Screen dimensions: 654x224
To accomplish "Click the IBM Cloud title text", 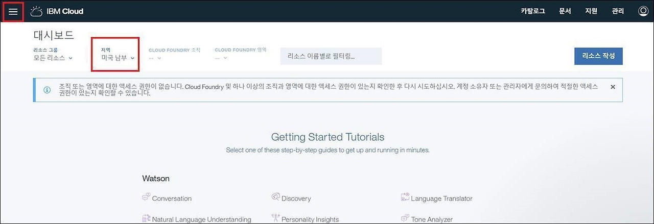I will pos(65,11).
